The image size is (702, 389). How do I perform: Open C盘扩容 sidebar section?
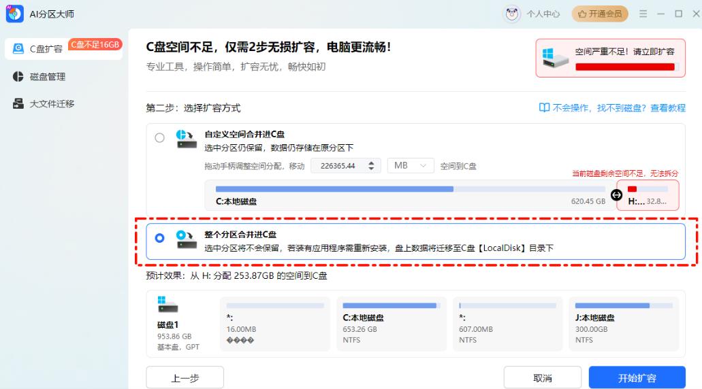coord(63,49)
